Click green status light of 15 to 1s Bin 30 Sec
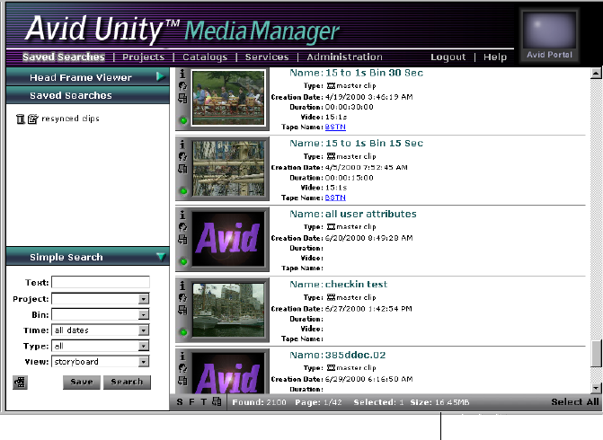Image resolution: width=603 pixels, height=440 pixels. point(184,120)
